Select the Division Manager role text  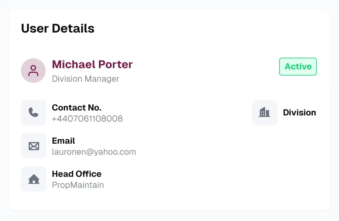pos(85,79)
